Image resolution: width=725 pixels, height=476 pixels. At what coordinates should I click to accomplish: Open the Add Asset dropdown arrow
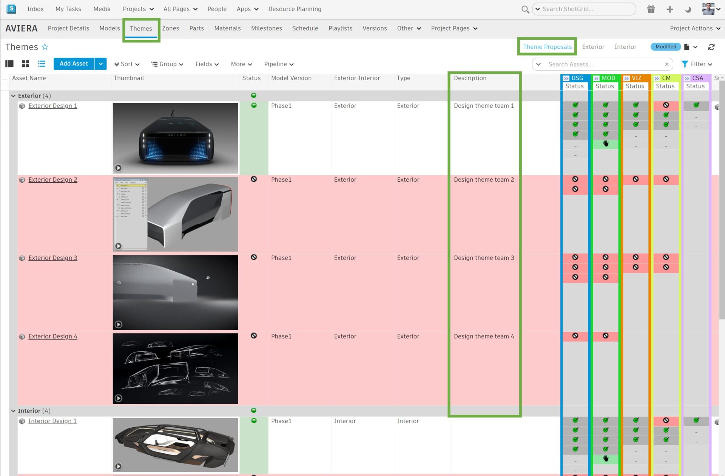pos(100,64)
